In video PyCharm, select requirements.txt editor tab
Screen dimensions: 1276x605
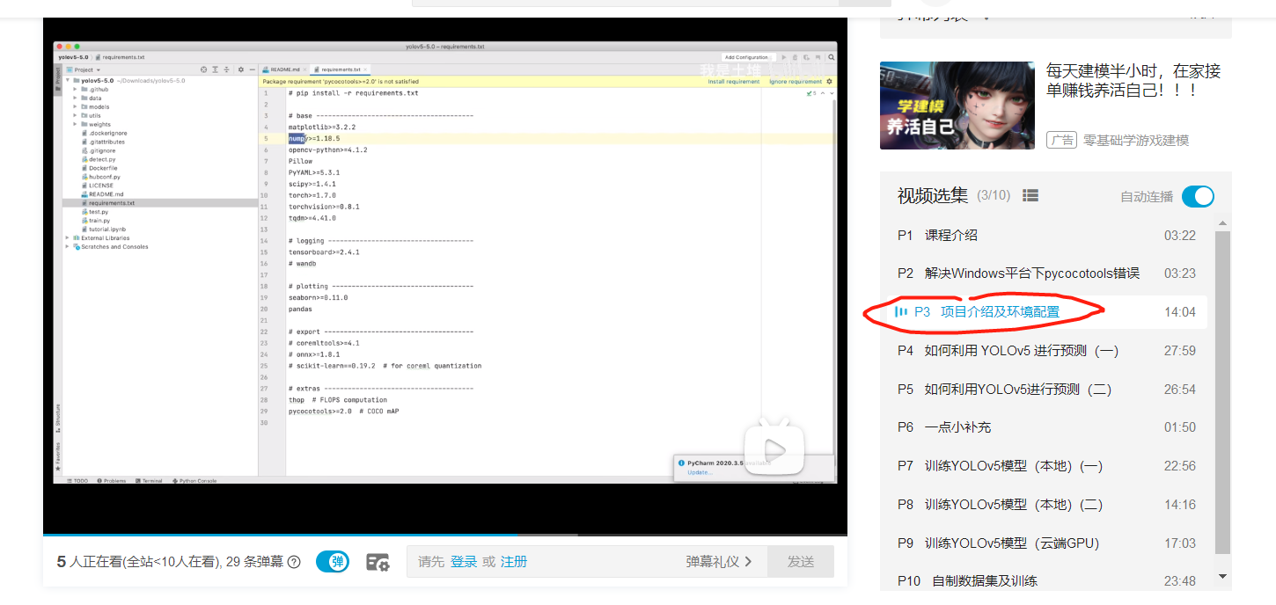pyautogui.click(x=340, y=69)
